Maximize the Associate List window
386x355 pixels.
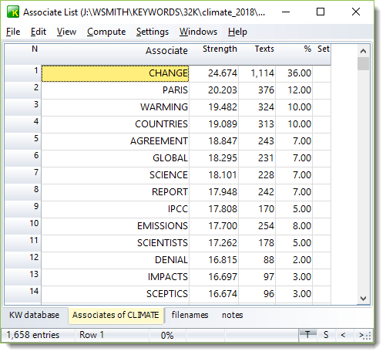point(321,12)
